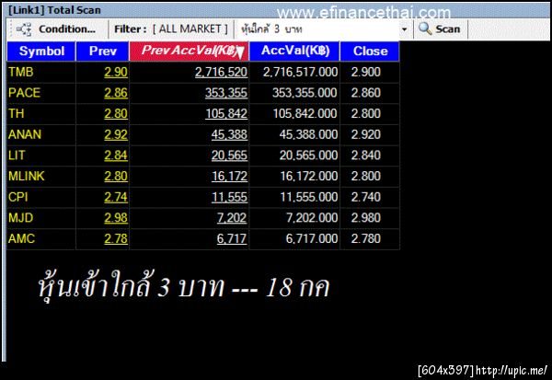Screen dimensions: 552x380
Task: Click the 105,842 prev value
Action: pyautogui.click(x=226, y=114)
